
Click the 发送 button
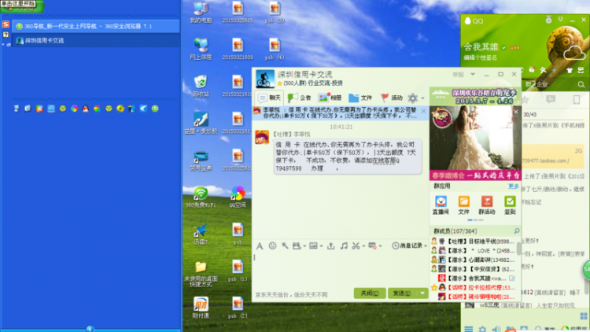[403, 293]
